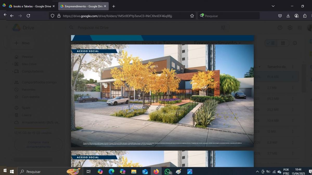Click the Drive file list scrollbar
The height and width of the screenshot is (175, 312).
point(303,78)
